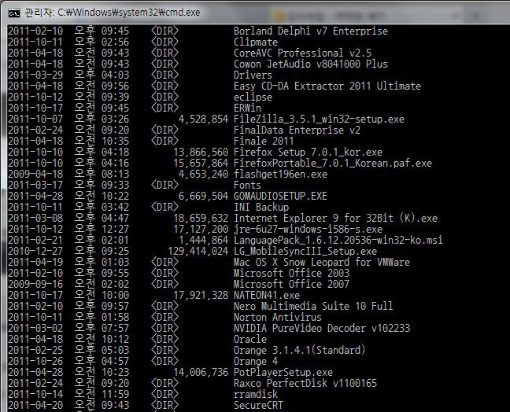Screen dimensions: 510x412
Task: Click file size '4,653,240'
Action: [203, 175]
